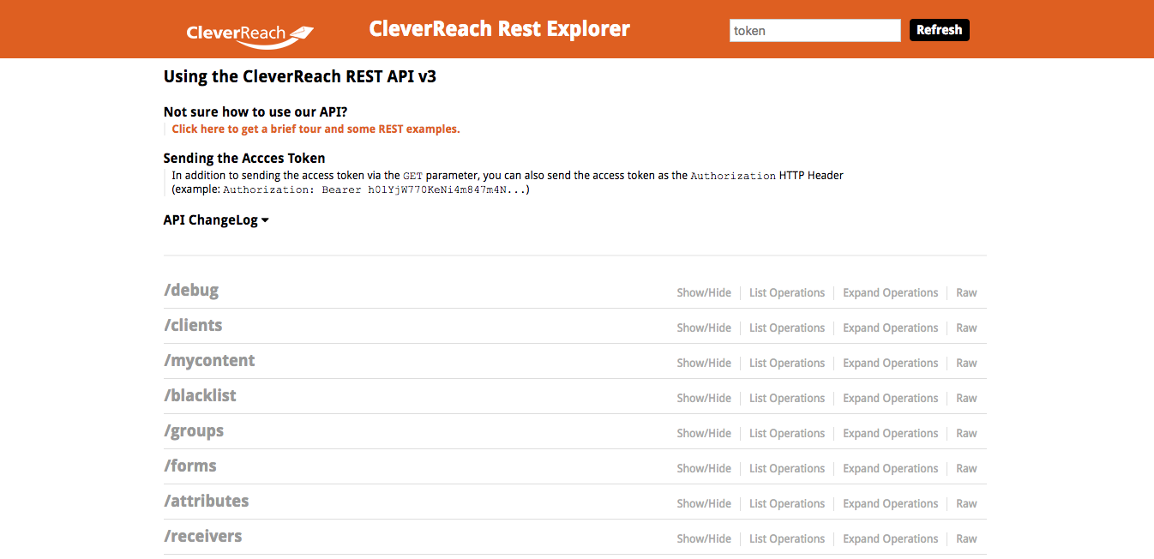This screenshot has height=559, width=1154.
Task: Toggle Show/Hide for /receivers
Action: (704, 538)
